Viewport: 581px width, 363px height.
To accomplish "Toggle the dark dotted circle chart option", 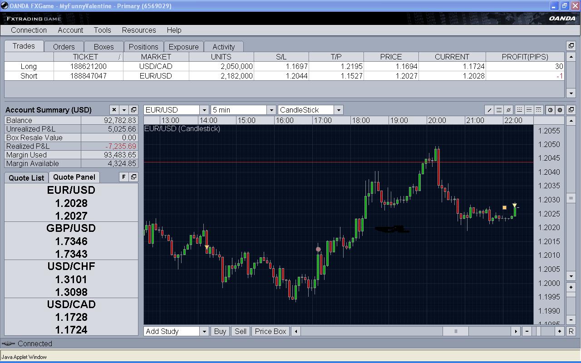I will 560,110.
